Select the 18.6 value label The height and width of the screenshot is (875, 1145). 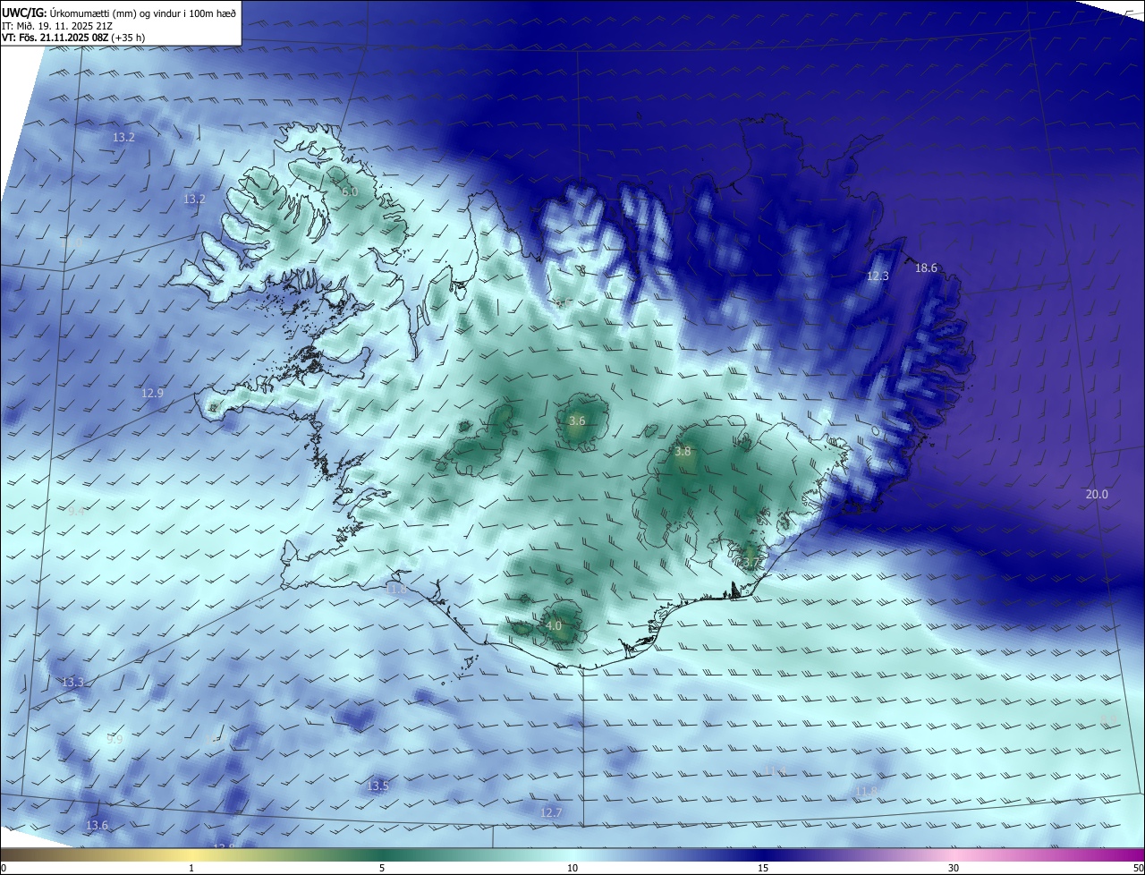926,268
